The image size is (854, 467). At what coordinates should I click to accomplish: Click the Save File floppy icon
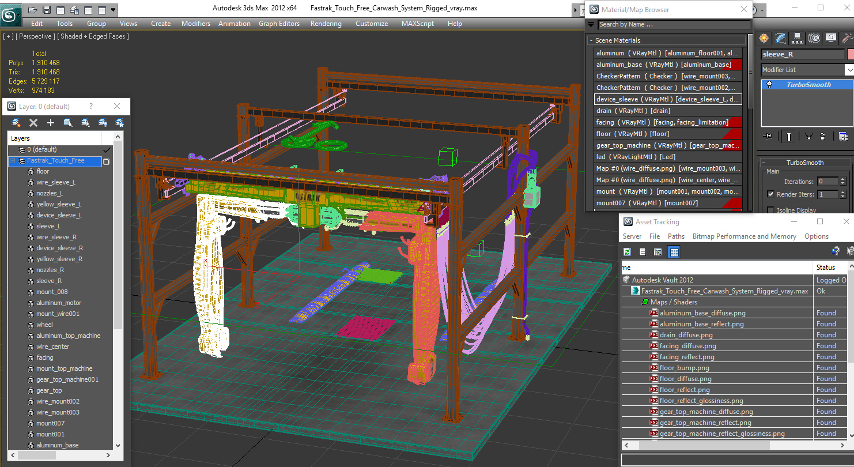point(47,10)
